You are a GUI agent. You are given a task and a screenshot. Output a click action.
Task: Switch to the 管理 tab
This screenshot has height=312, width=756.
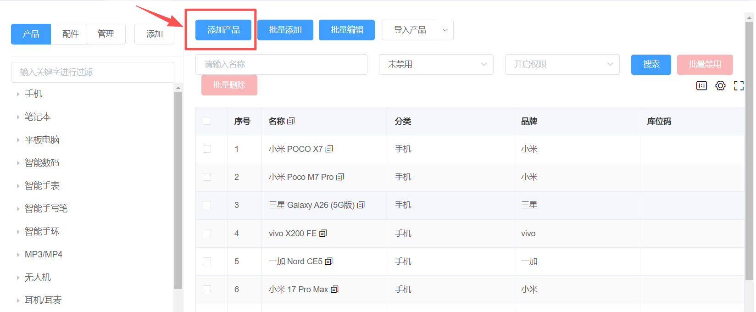(106, 34)
